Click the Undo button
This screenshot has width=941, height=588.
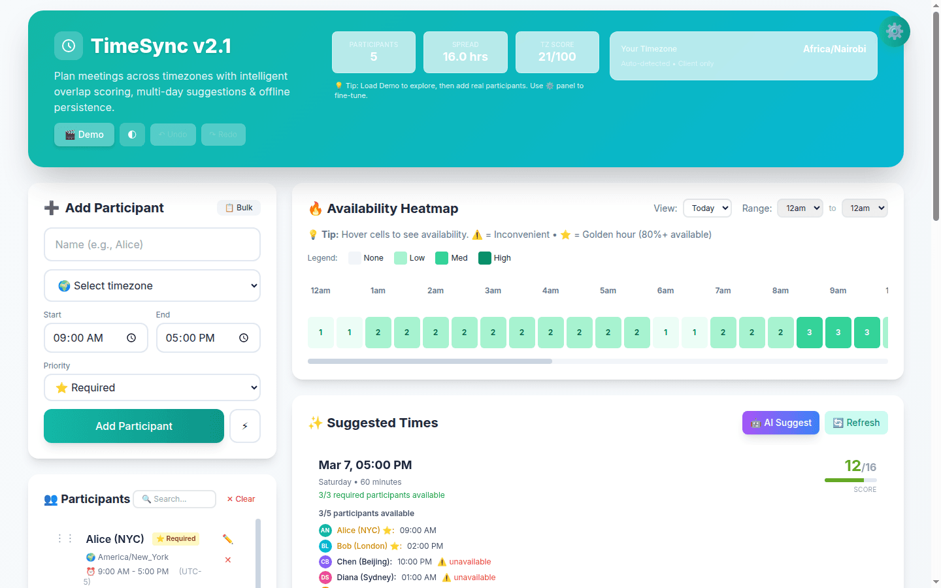click(173, 135)
